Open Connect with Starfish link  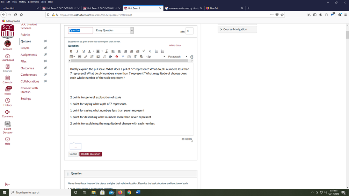tap(29, 90)
